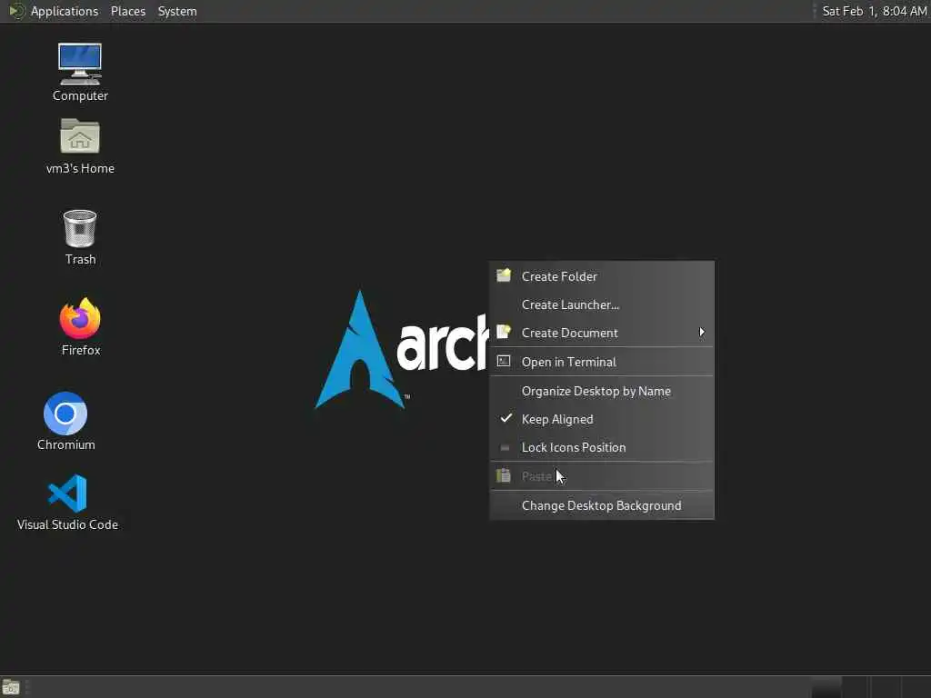
Task: Open the System menu
Action: (x=177, y=11)
